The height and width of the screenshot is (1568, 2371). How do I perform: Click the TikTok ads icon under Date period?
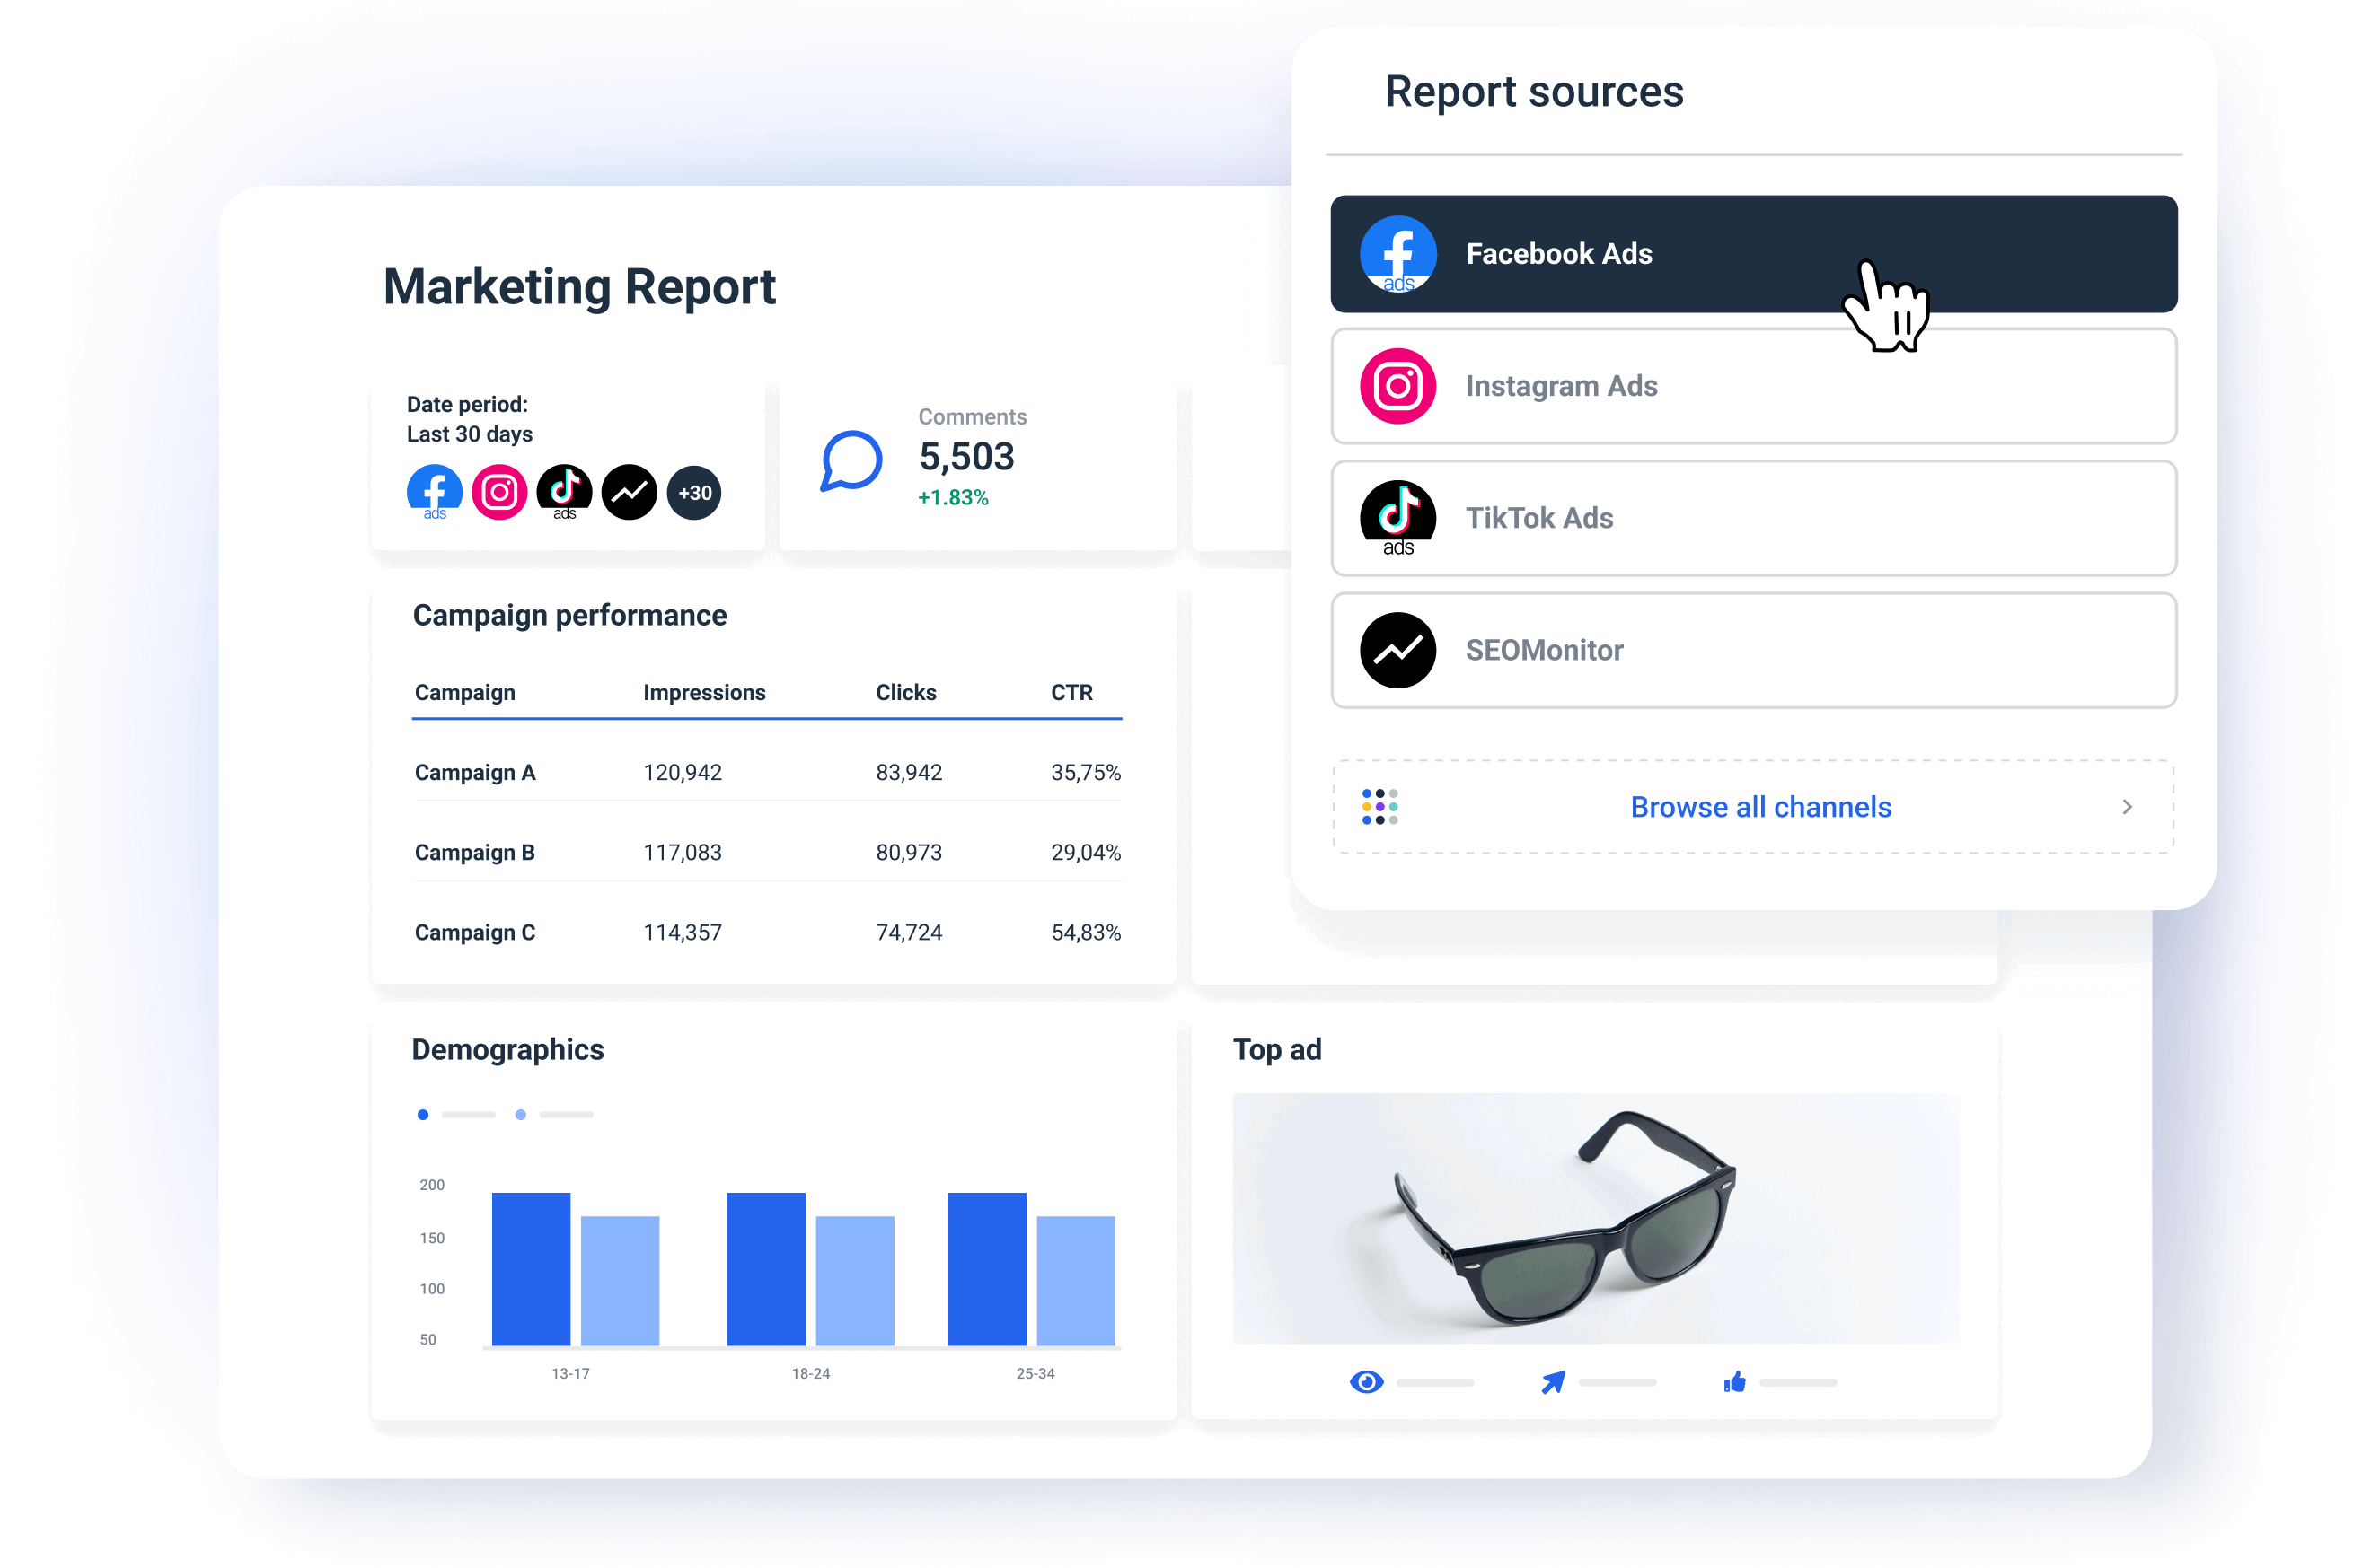pyautogui.click(x=564, y=491)
